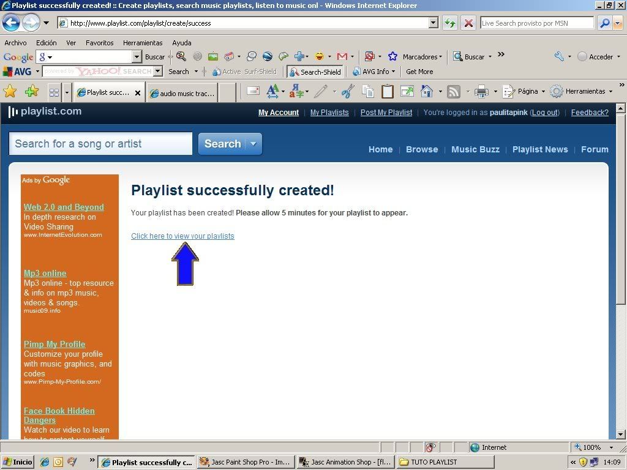The image size is (627, 470).
Task: Open the Página dropdown menu
Action: [x=522, y=92]
